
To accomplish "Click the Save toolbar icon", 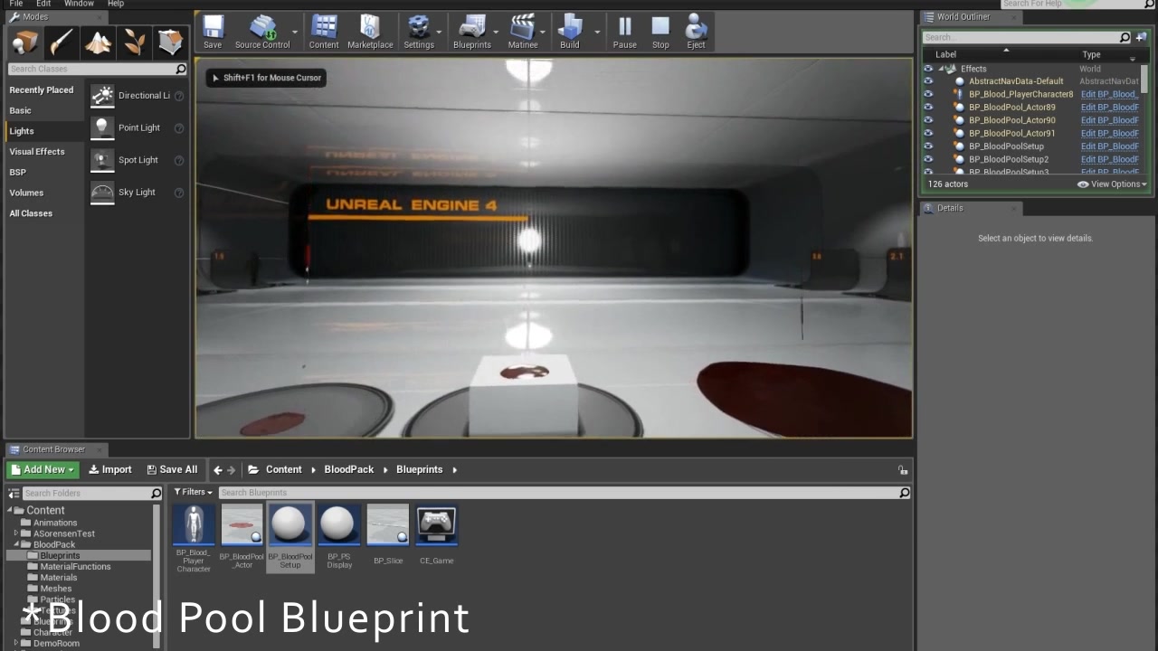I will 213,32.
